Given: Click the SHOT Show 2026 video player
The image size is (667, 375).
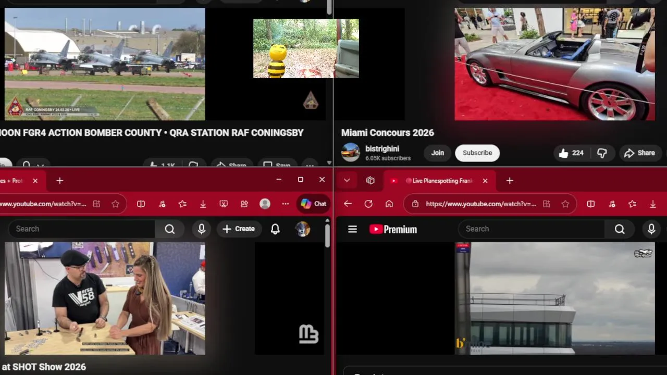Looking at the screenshot, I should tap(105, 298).
